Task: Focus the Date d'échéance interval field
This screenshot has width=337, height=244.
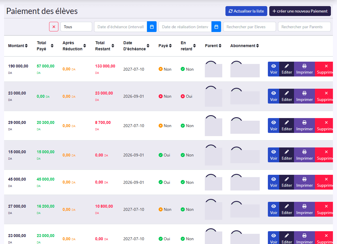Action: pyautogui.click(x=121, y=27)
